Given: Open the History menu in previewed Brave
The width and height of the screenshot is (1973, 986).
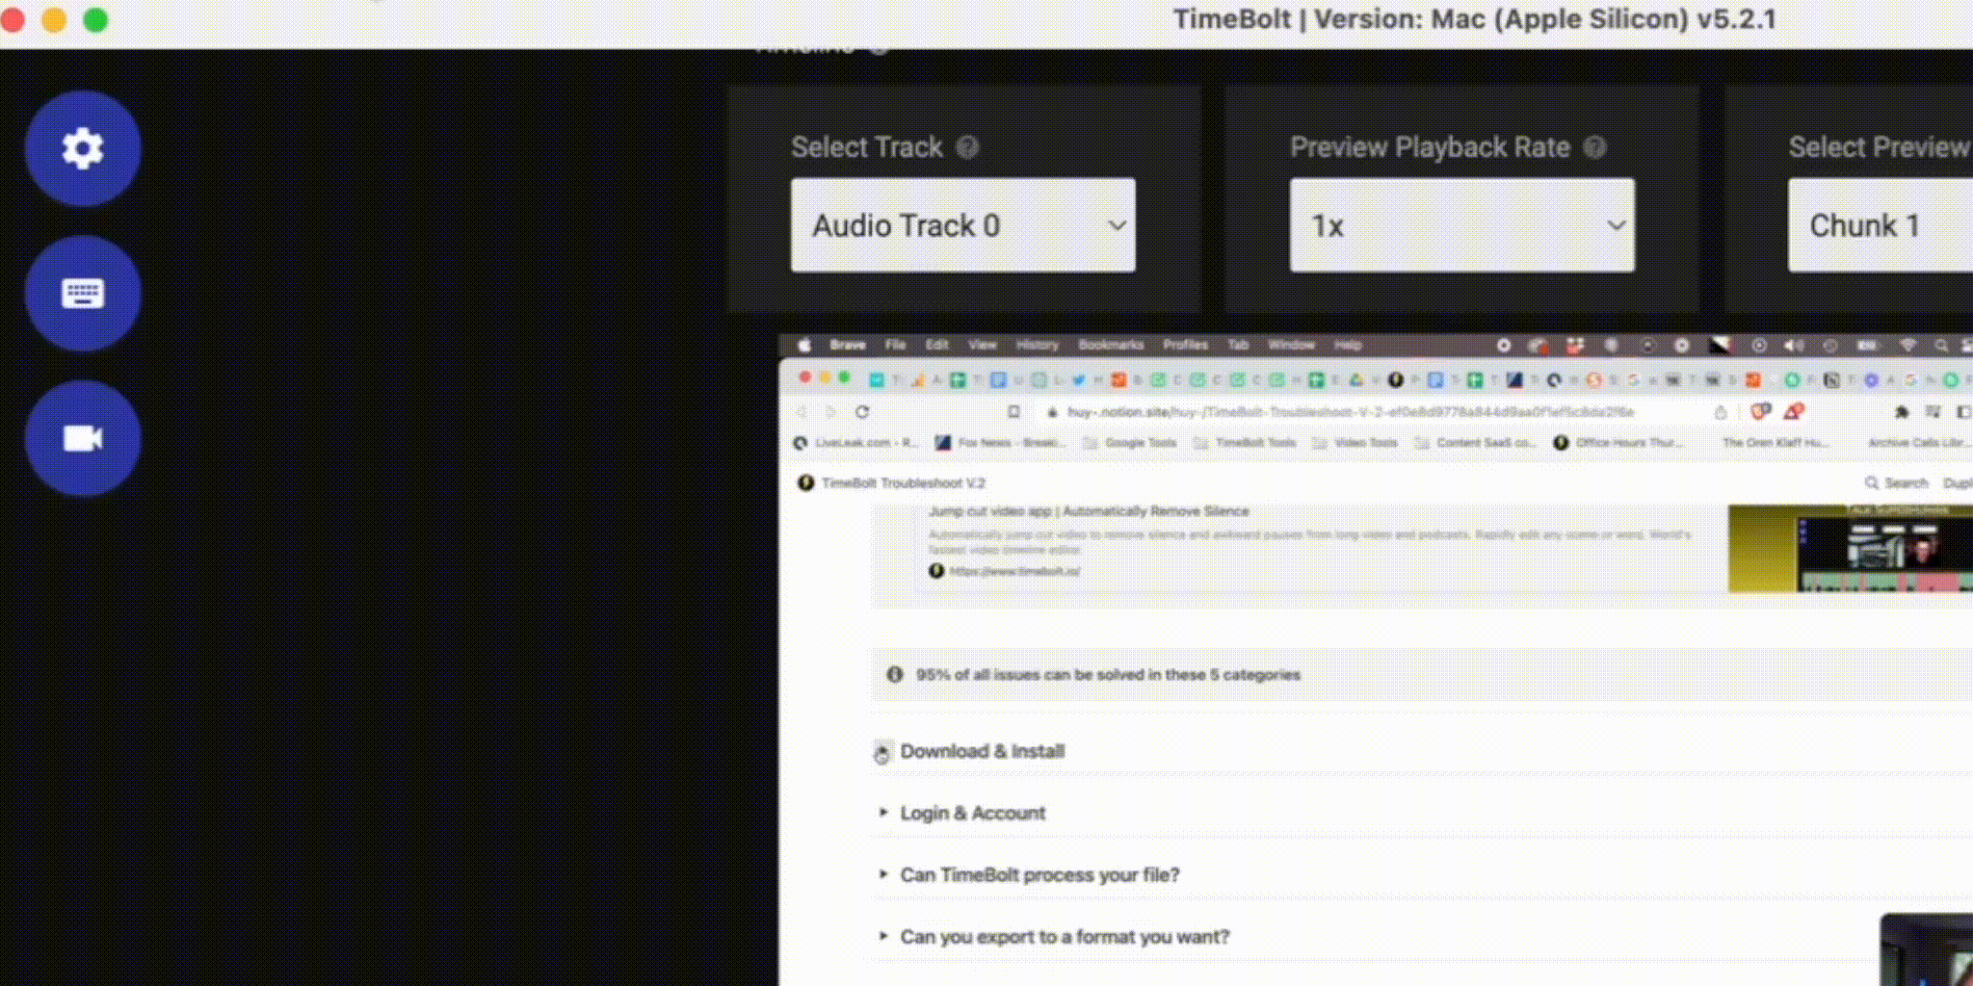Looking at the screenshot, I should (1037, 345).
